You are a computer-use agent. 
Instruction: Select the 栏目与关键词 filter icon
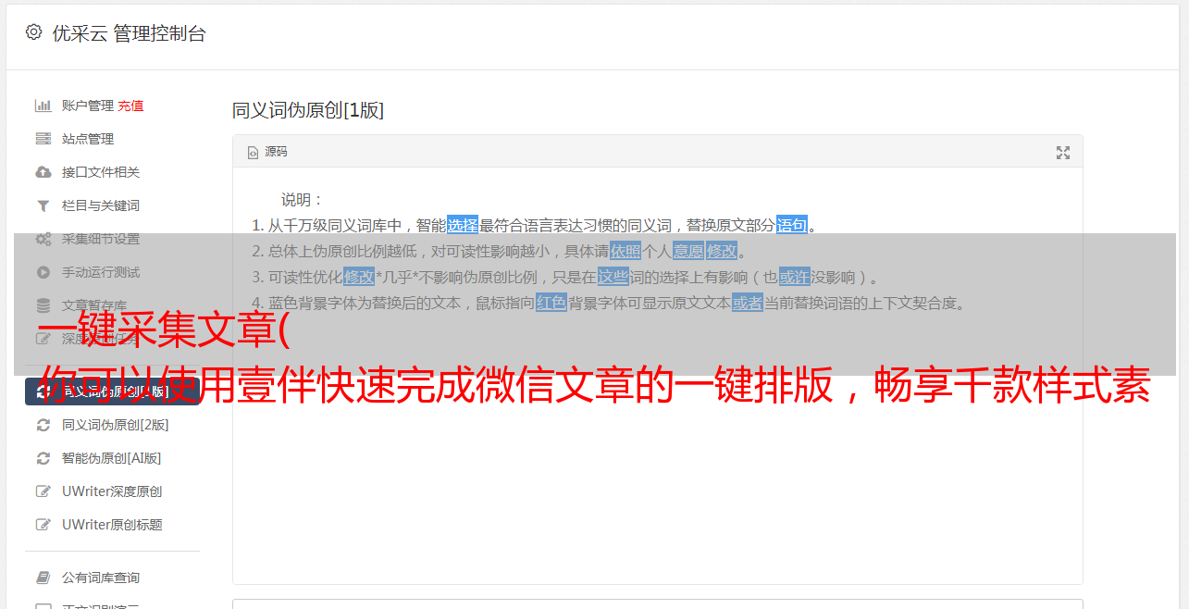43,205
